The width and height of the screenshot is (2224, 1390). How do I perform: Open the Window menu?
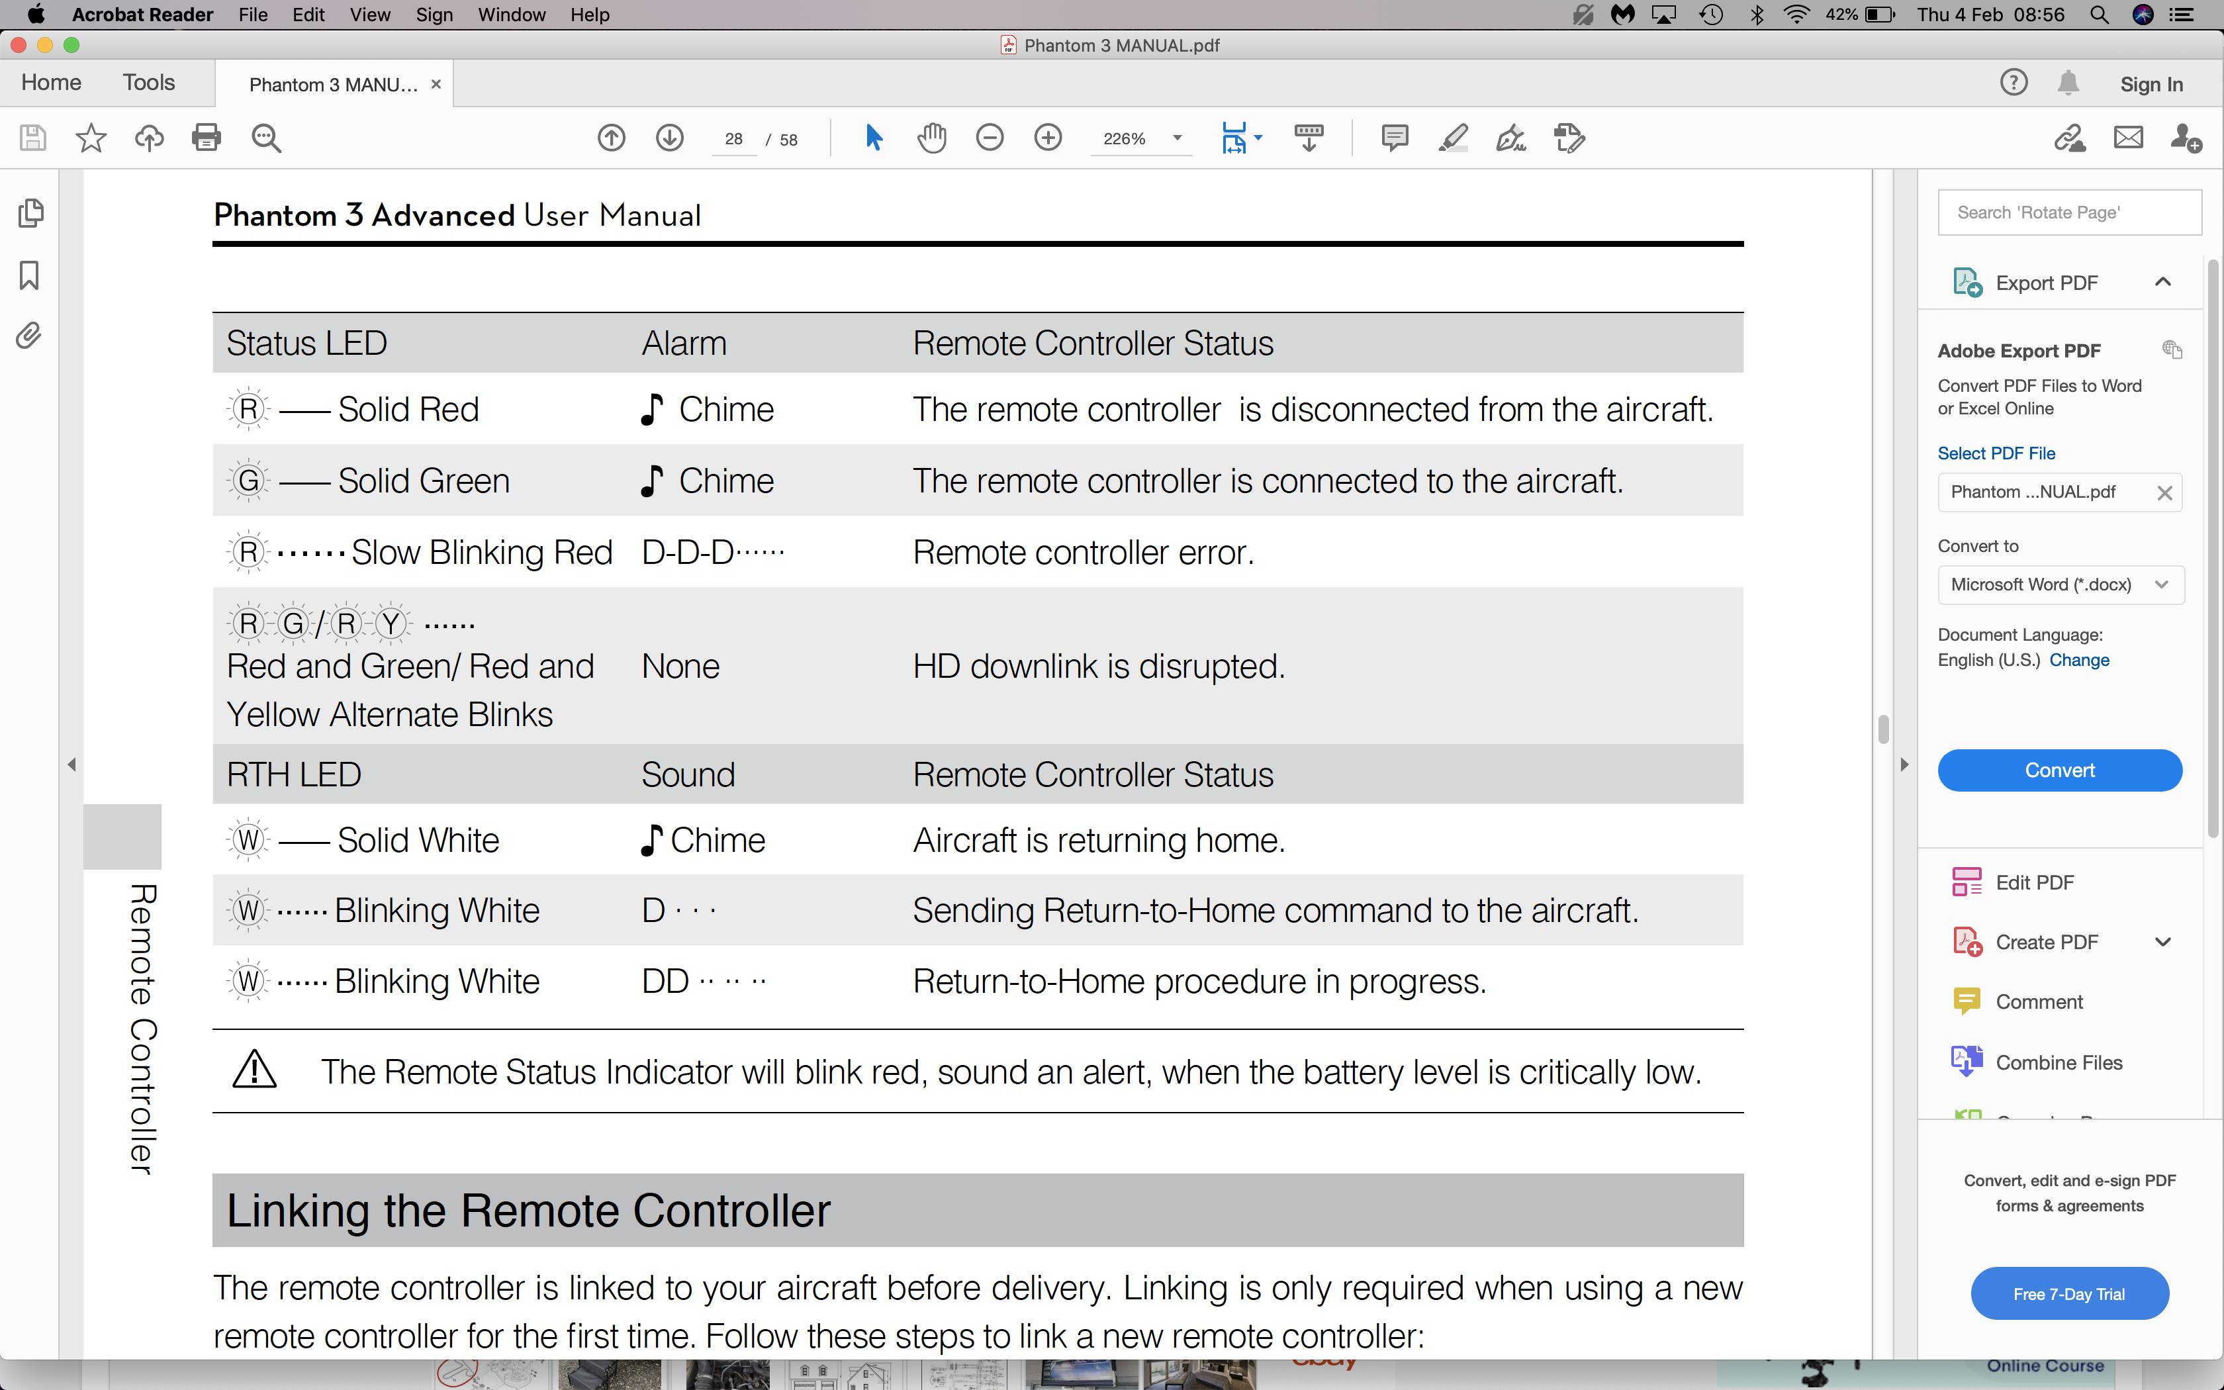point(512,15)
